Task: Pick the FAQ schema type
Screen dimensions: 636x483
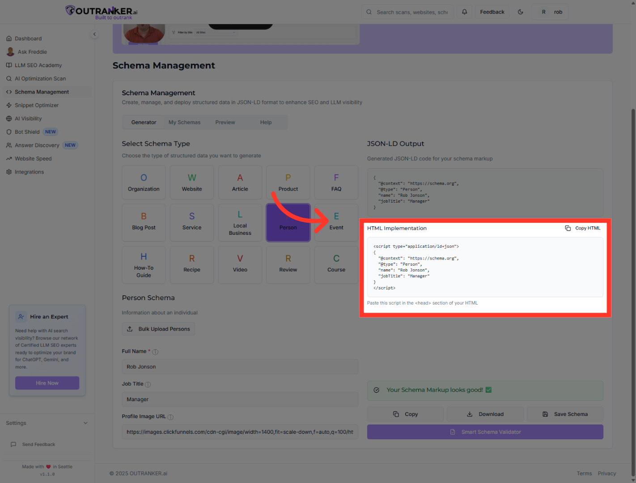Action: coord(336,182)
